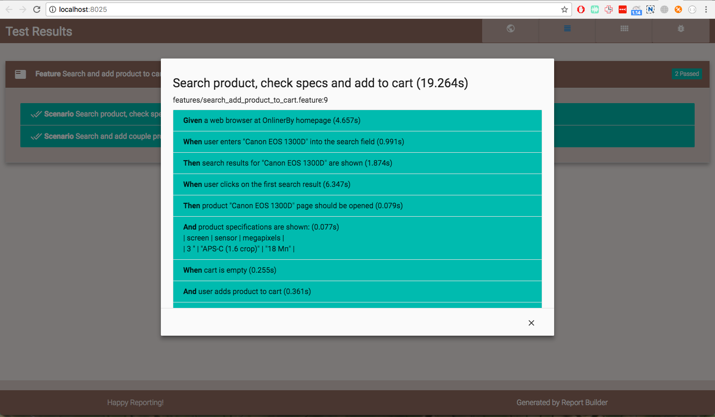Click the '2 Passed' badge
The image size is (715, 417).
coord(687,74)
